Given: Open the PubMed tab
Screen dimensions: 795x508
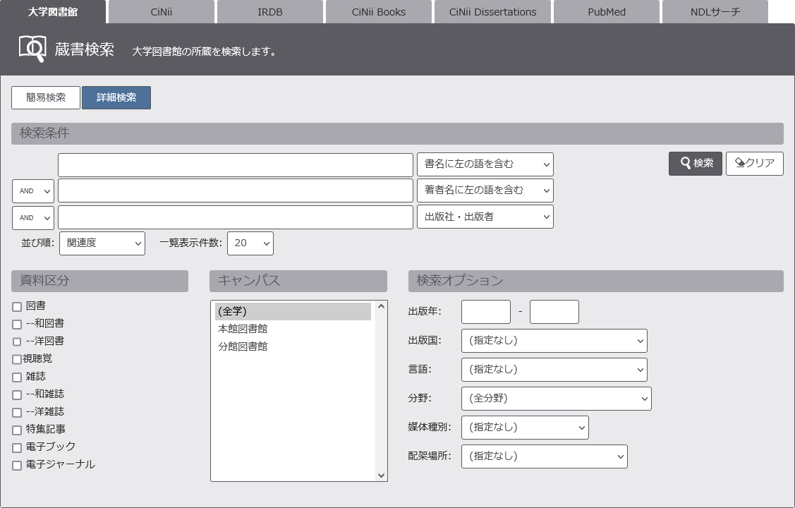Looking at the screenshot, I should coord(606,12).
